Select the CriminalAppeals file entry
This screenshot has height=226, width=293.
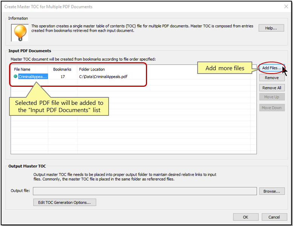tap(33, 77)
